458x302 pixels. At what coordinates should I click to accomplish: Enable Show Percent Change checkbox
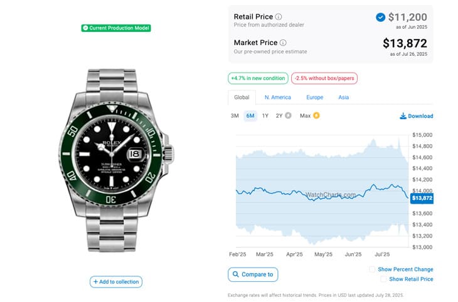pos(373,269)
